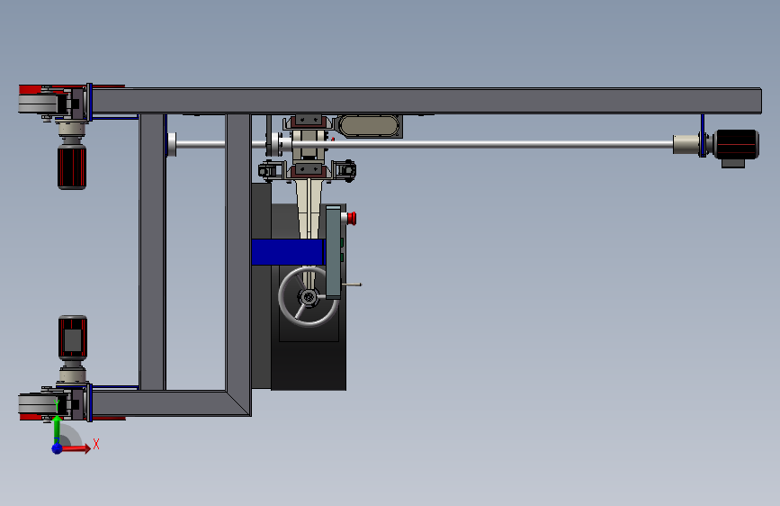Select the lower-left travel wheel

point(37,403)
